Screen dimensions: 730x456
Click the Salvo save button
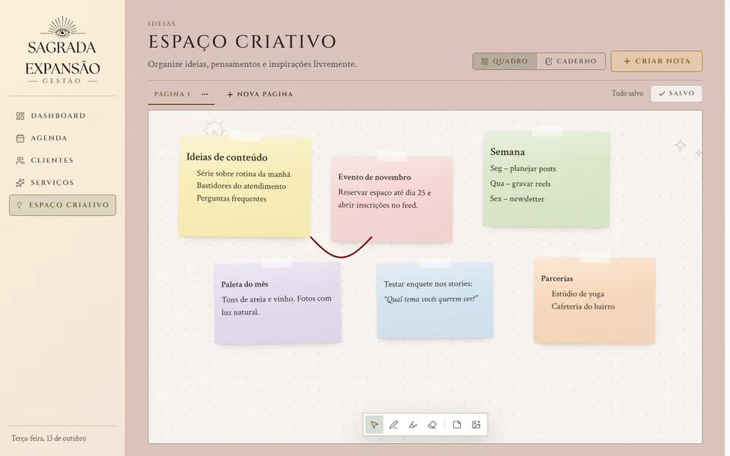coord(676,93)
